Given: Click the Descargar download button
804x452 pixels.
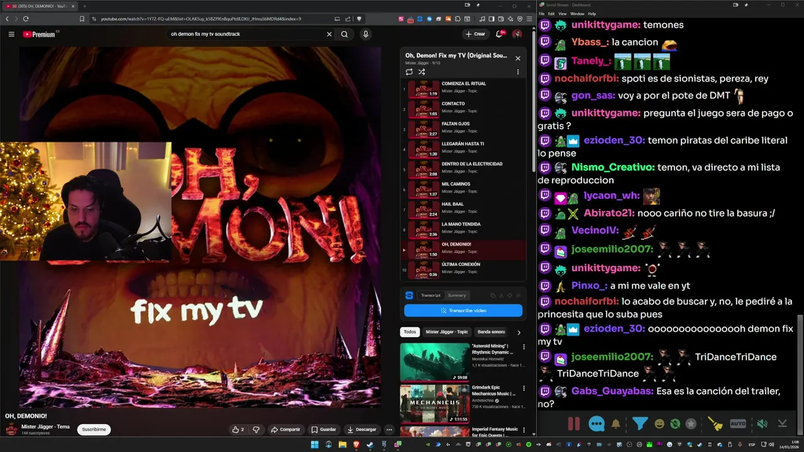Looking at the screenshot, I should (x=361, y=429).
